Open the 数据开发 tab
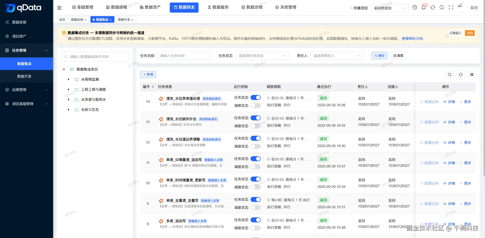 tap(124, 19)
